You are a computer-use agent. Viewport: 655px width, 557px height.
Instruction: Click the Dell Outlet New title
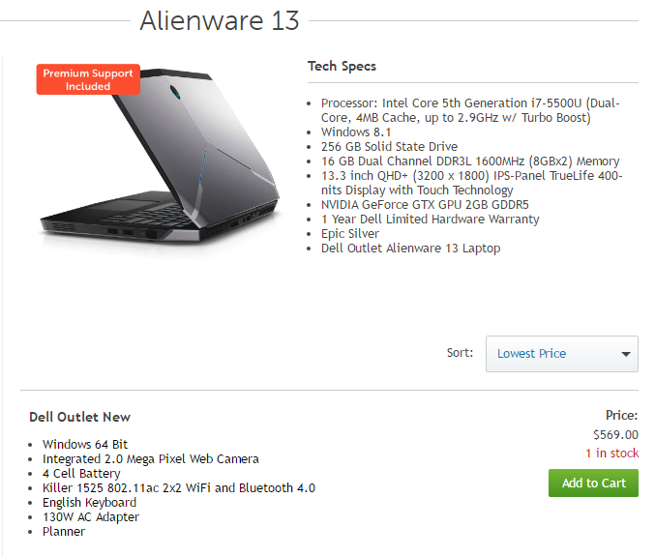79,417
